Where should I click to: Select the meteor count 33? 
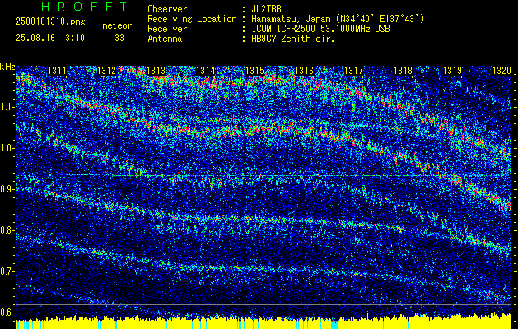[119, 38]
